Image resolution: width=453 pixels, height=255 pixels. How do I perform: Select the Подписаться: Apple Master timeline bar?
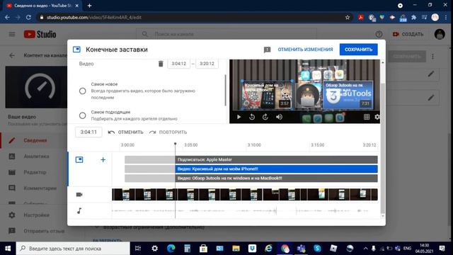[x=276, y=159]
